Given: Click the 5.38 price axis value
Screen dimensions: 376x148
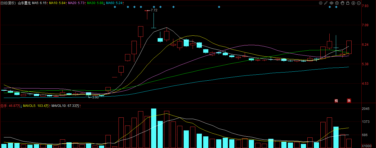Looking at the screenshot, I should 365,64.
